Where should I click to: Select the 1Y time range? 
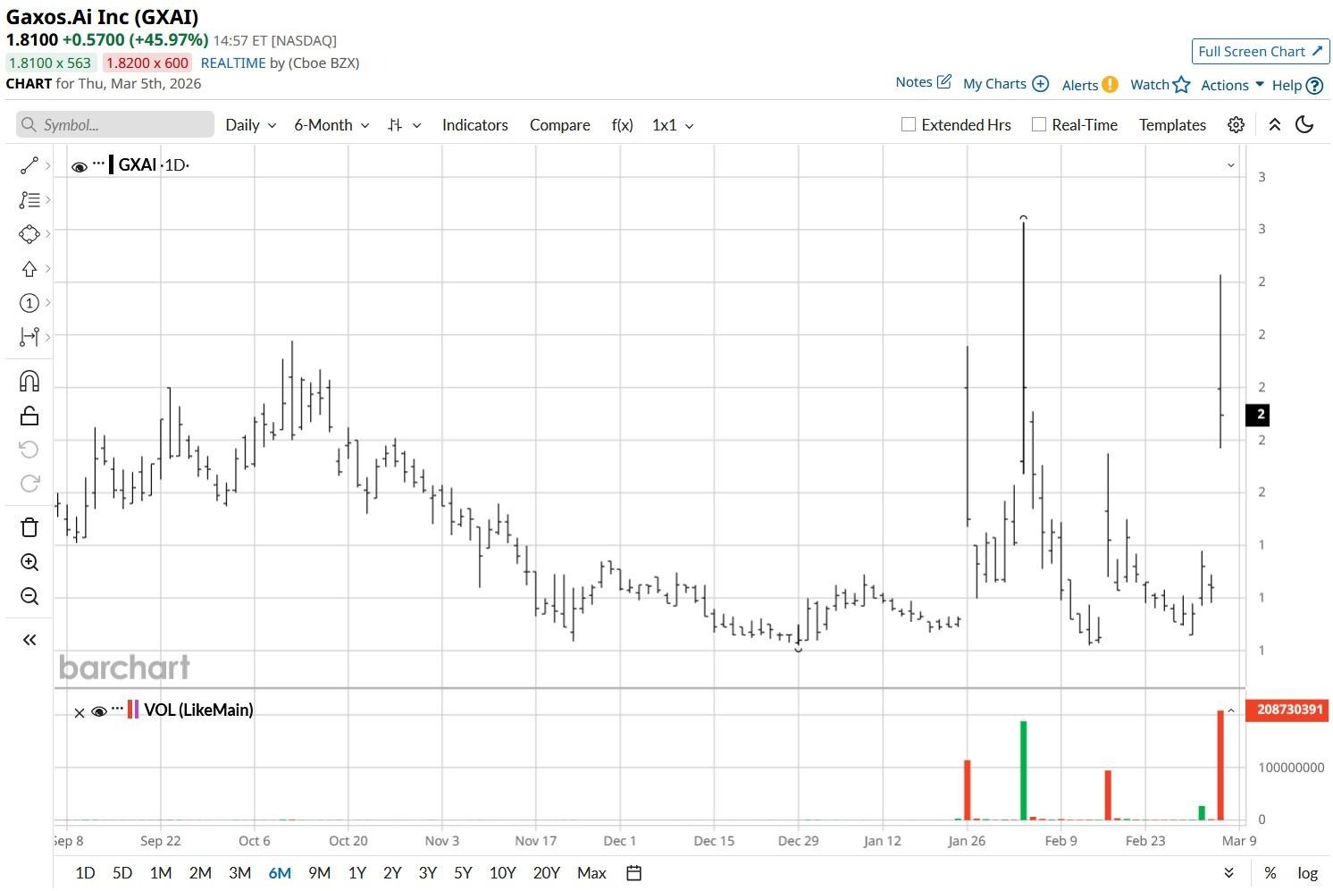click(356, 873)
